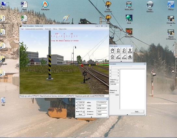Choose the move-object horizontally mode icon

pyautogui.click(x=118, y=51)
